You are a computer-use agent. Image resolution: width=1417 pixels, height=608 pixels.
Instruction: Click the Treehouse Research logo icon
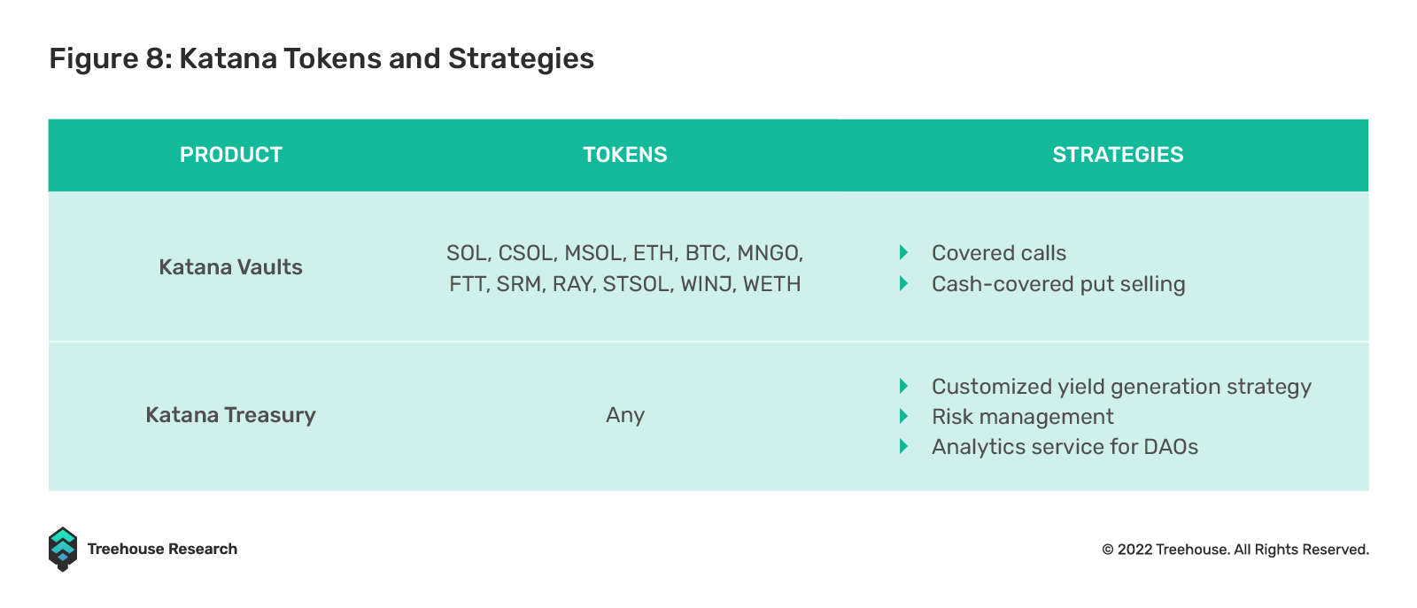click(x=62, y=549)
